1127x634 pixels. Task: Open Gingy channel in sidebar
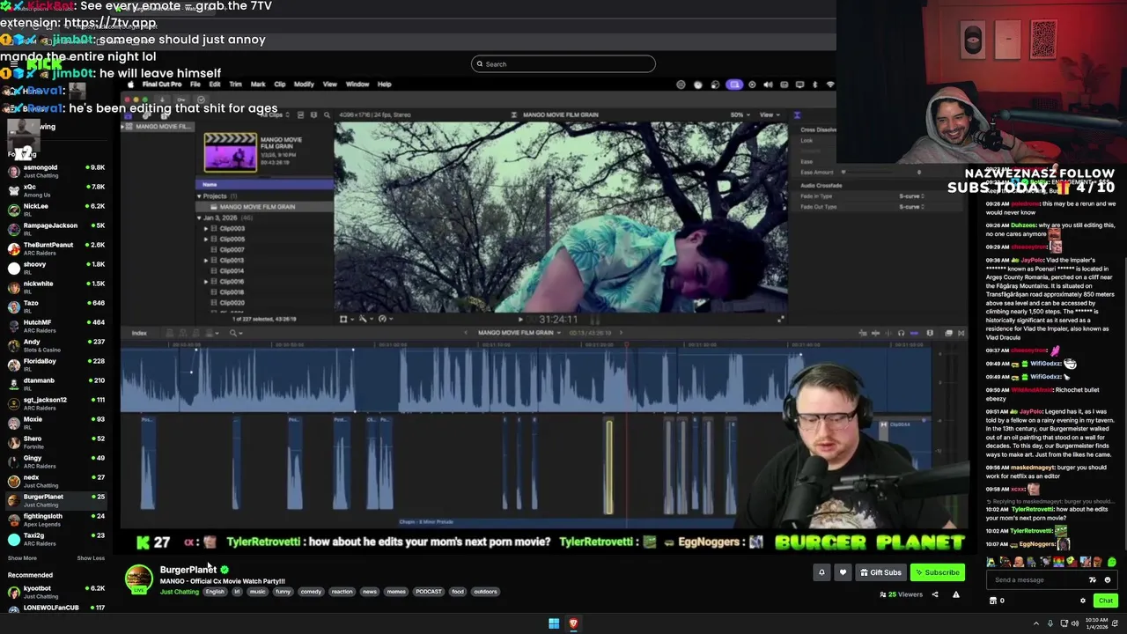click(x=56, y=461)
